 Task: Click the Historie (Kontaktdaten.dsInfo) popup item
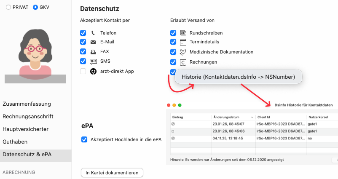pyautogui.click(x=238, y=77)
